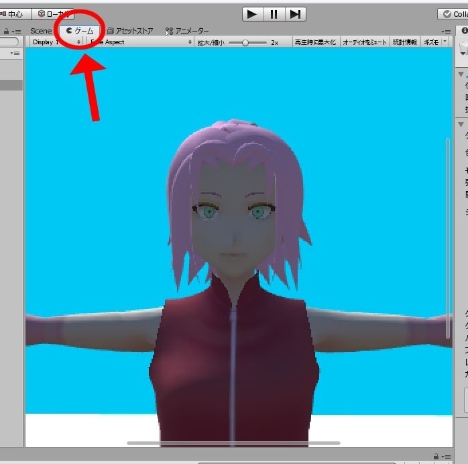Image resolution: width=468 pixels, height=464 pixels.
Task: Start play mode with the Play button
Action: click(x=253, y=14)
